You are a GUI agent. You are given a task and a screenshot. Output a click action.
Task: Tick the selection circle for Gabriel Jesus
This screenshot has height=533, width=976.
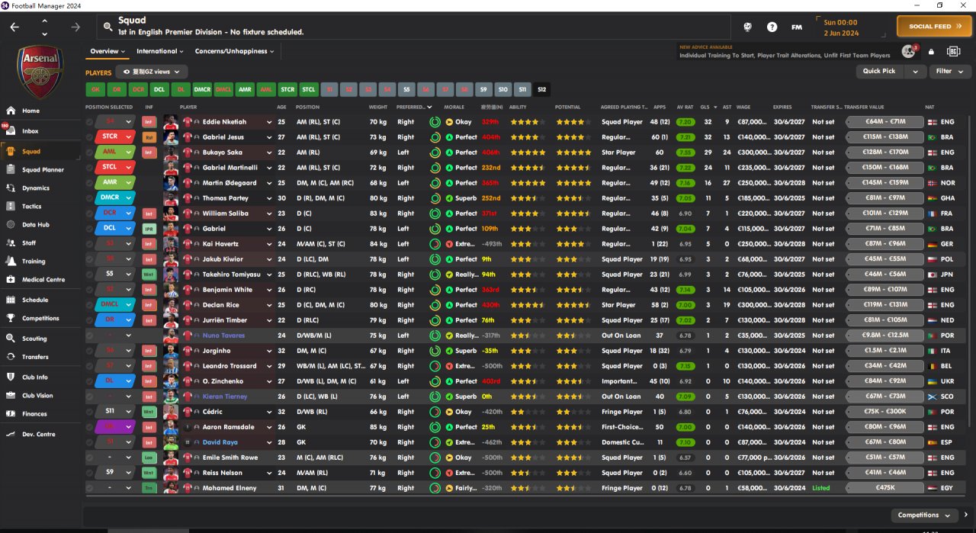point(90,137)
